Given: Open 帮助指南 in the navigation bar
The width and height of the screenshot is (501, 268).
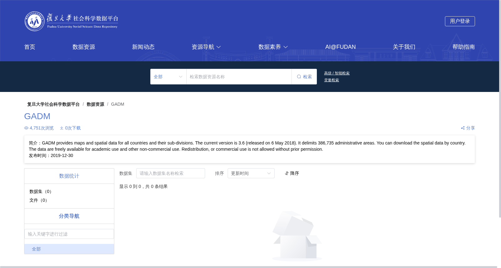Looking at the screenshot, I should (x=464, y=47).
